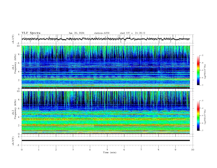The width and height of the screenshot is (217, 168).
Task: Click the upper color scale bar for ch.1
Action: [x=198, y=70]
